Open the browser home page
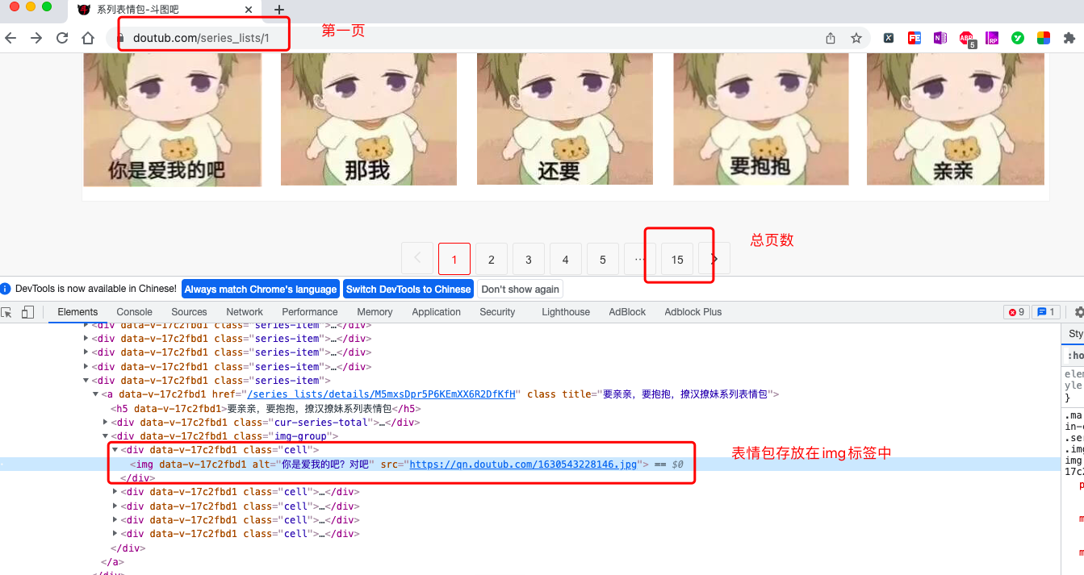 (x=88, y=38)
